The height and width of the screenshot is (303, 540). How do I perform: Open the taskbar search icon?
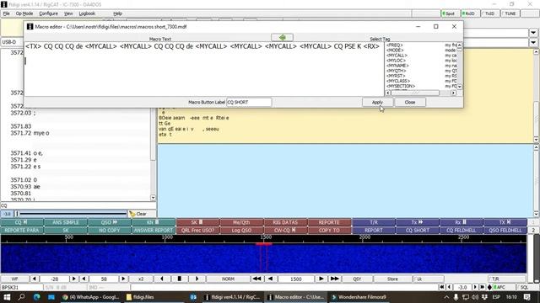click(x=21, y=297)
